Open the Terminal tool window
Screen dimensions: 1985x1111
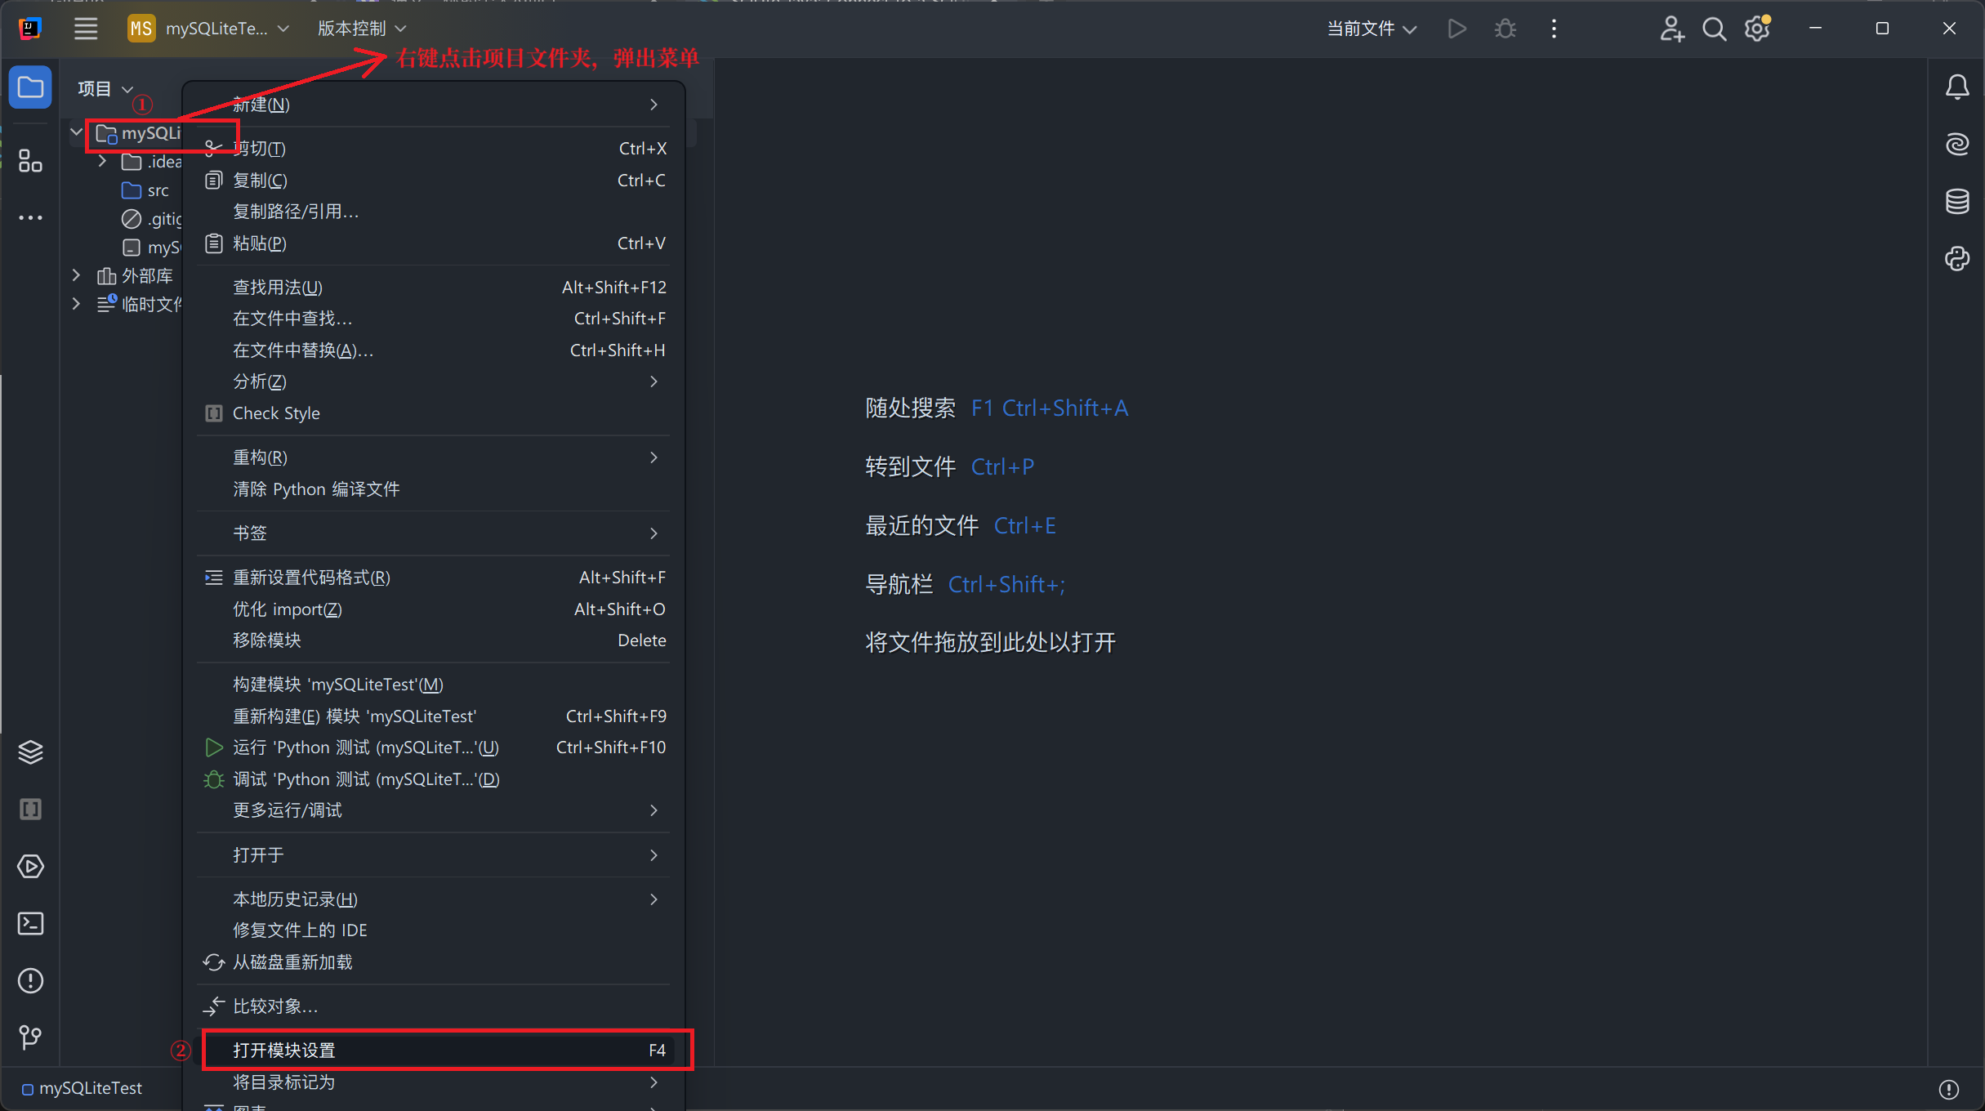tap(30, 923)
